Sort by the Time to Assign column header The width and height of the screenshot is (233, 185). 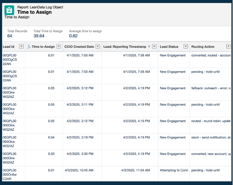(43, 47)
